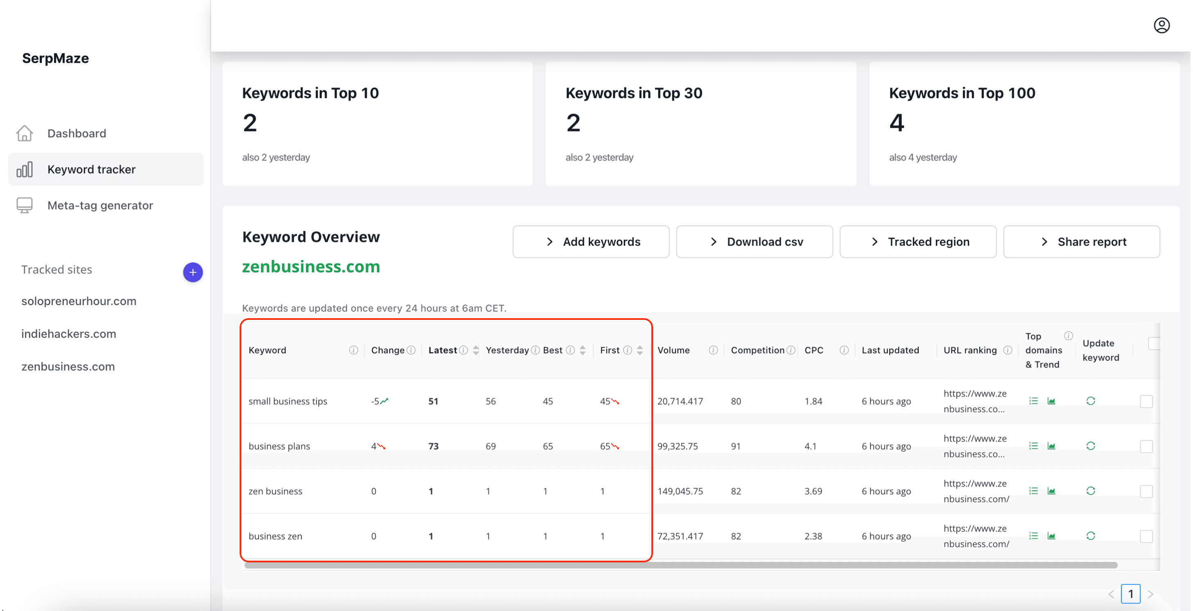
Task: Select solopreneurhour.com tracked site
Action: click(x=79, y=301)
